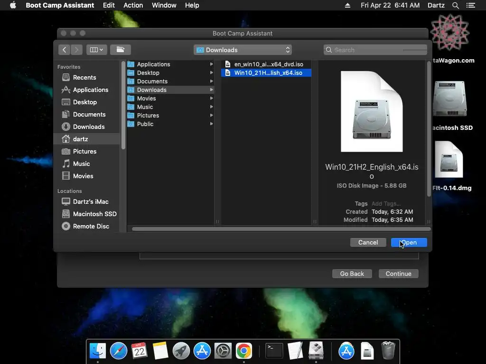Viewport: 486px width, 364px height.
Task: Select Dartz's iMac under Locations
Action: (86, 201)
